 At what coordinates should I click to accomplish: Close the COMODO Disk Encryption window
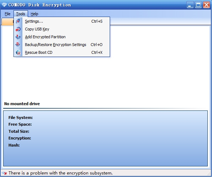206,5
